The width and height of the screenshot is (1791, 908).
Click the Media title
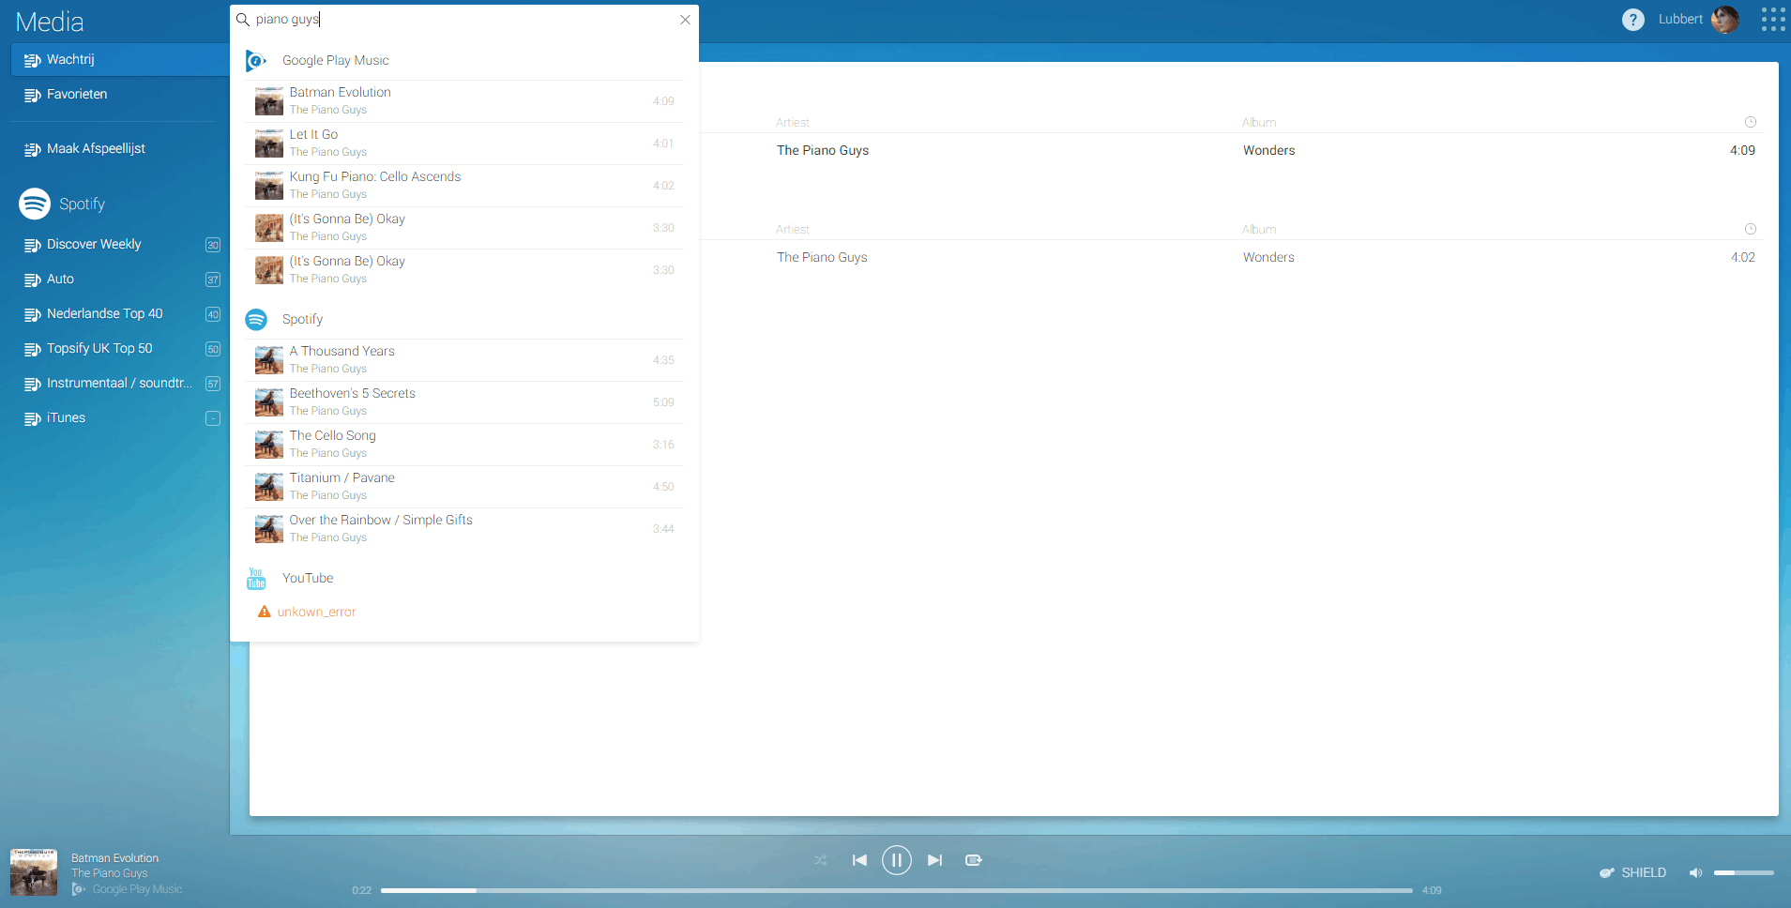[50, 22]
